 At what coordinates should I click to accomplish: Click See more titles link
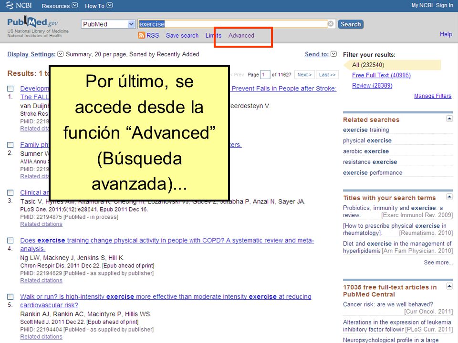point(438,262)
